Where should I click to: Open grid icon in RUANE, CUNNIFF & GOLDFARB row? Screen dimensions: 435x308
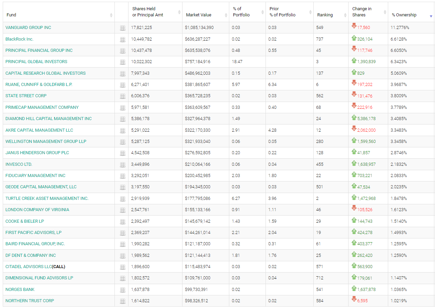[x=123, y=85]
